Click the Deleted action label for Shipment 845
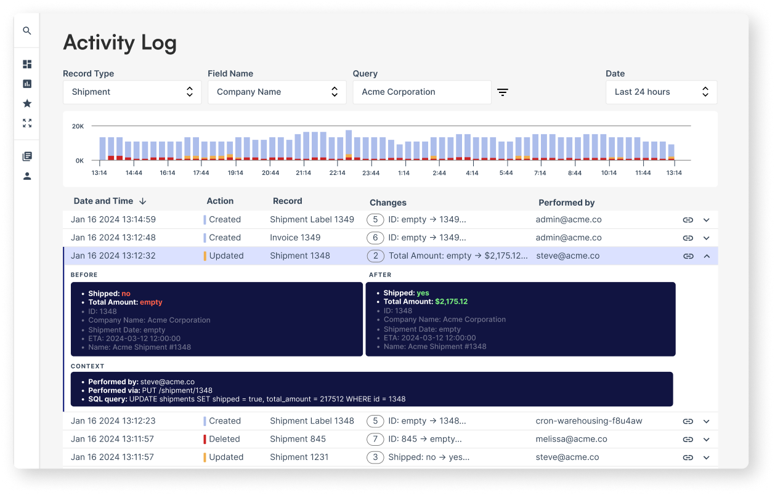 click(224, 439)
